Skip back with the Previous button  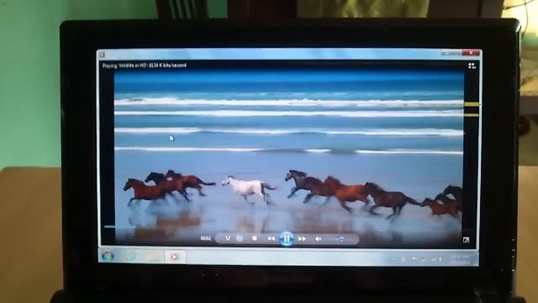click(271, 238)
